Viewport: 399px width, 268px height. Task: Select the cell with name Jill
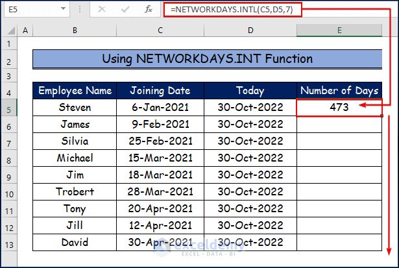(75, 226)
